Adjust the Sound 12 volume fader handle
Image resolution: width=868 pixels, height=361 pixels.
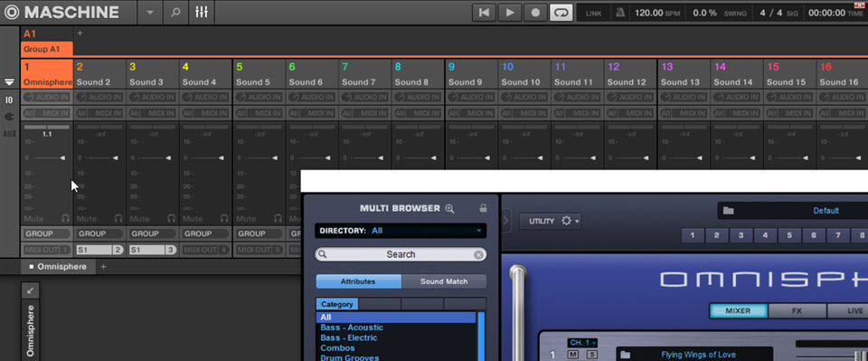[x=646, y=158]
